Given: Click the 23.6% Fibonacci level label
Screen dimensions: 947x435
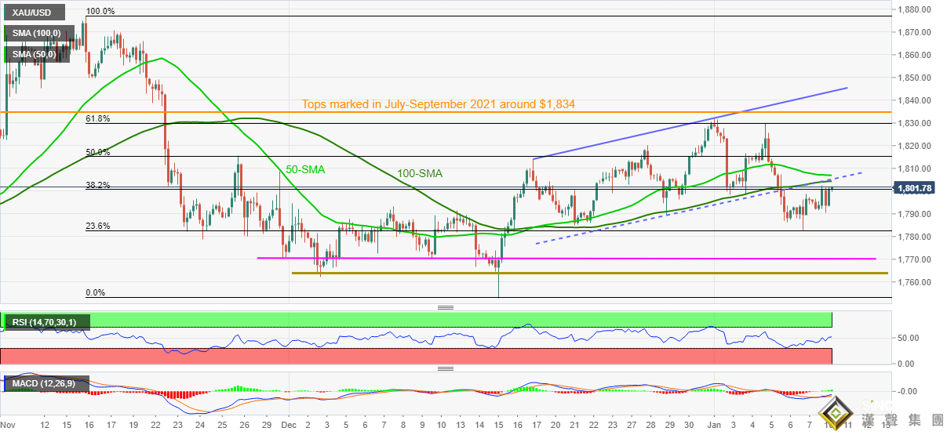Looking at the screenshot, I should (98, 227).
